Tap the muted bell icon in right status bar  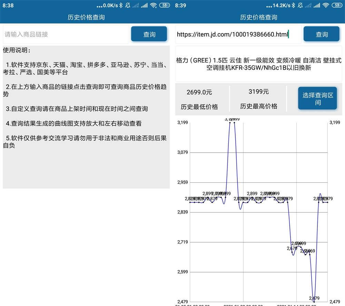(x=300, y=5)
